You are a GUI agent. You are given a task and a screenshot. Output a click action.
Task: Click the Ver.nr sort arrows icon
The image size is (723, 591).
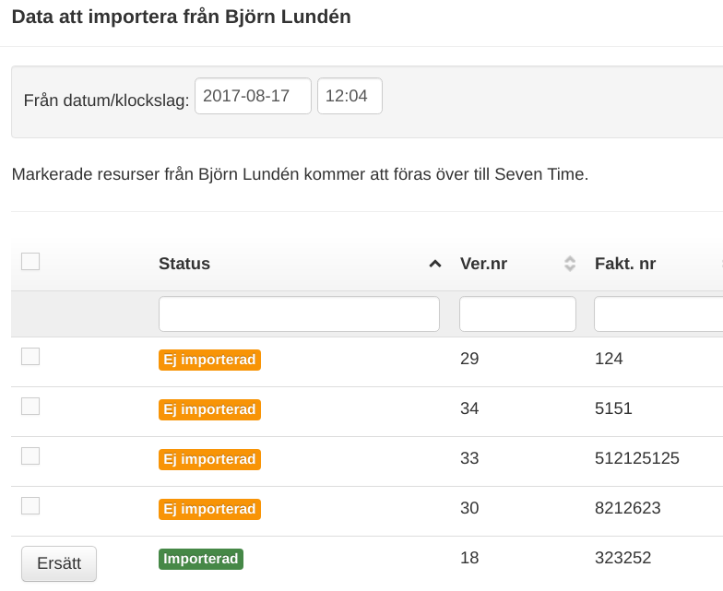570,264
